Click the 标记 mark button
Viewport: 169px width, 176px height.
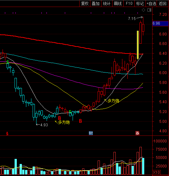click(140, 3)
